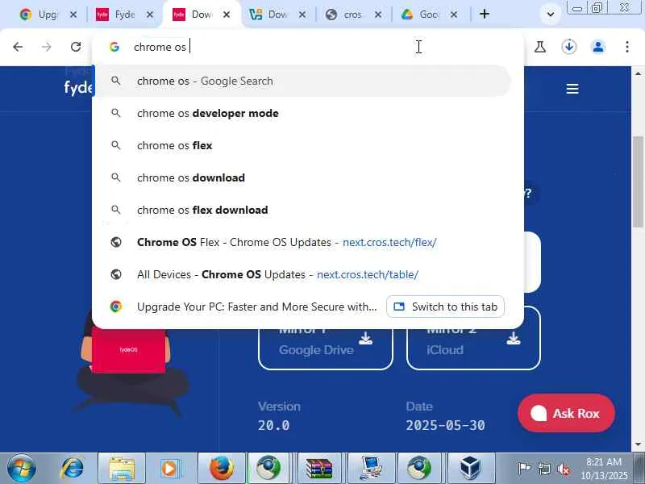The height and width of the screenshot is (484, 645).
Task: Expand the tab search dropdown arrow
Action: pos(551,15)
